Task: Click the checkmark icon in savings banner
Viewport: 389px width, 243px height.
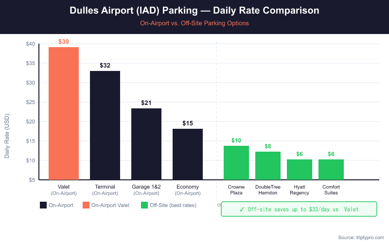Action: tap(242, 209)
